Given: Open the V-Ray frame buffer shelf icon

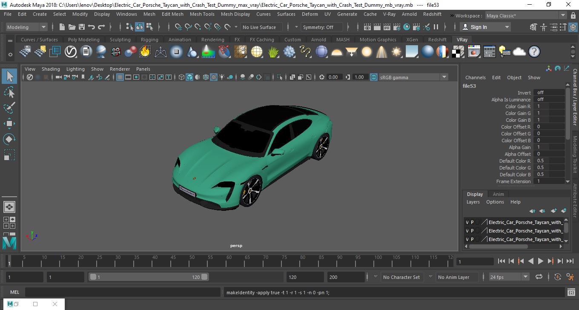Looking at the screenshot, I should coord(474,52).
